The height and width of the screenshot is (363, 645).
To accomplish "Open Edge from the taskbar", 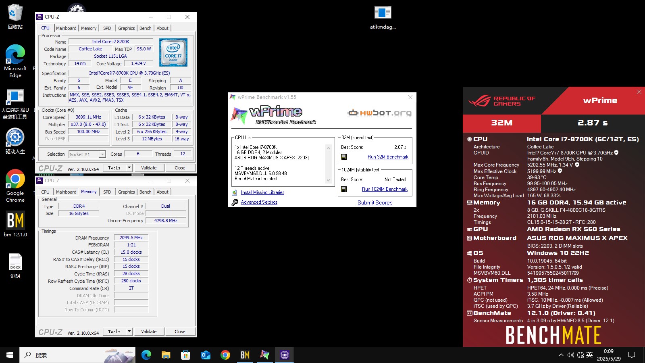I will [146, 355].
